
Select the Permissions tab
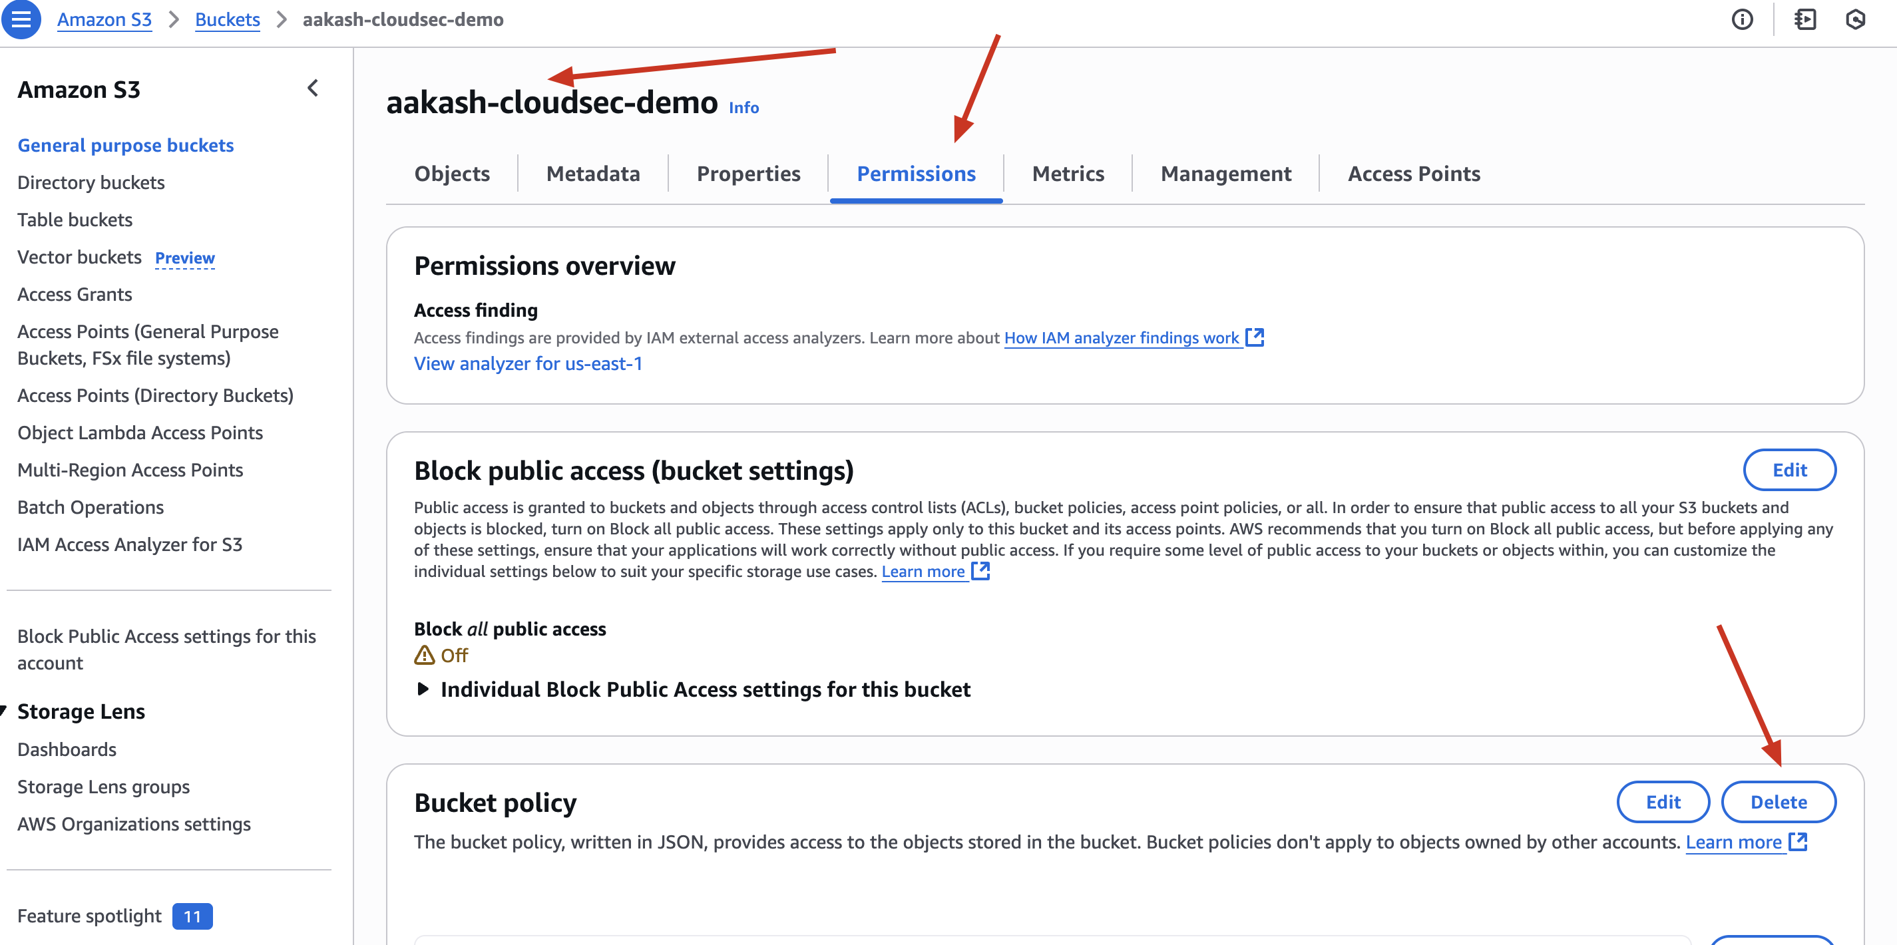[916, 173]
